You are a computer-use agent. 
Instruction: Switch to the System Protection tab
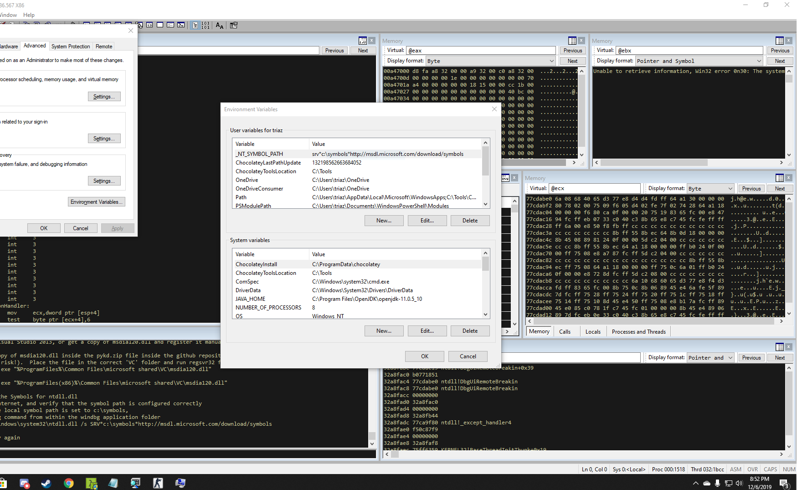[x=71, y=46]
